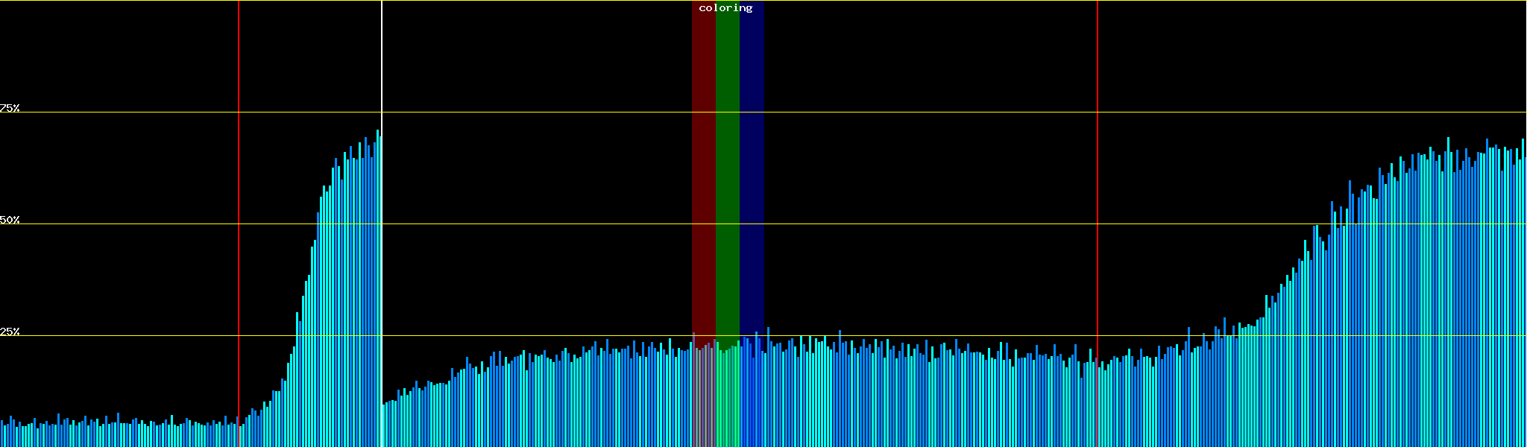This screenshot has width=1527, height=447.
Task: Click the top yellow border line
Action: (x=522, y=1)
